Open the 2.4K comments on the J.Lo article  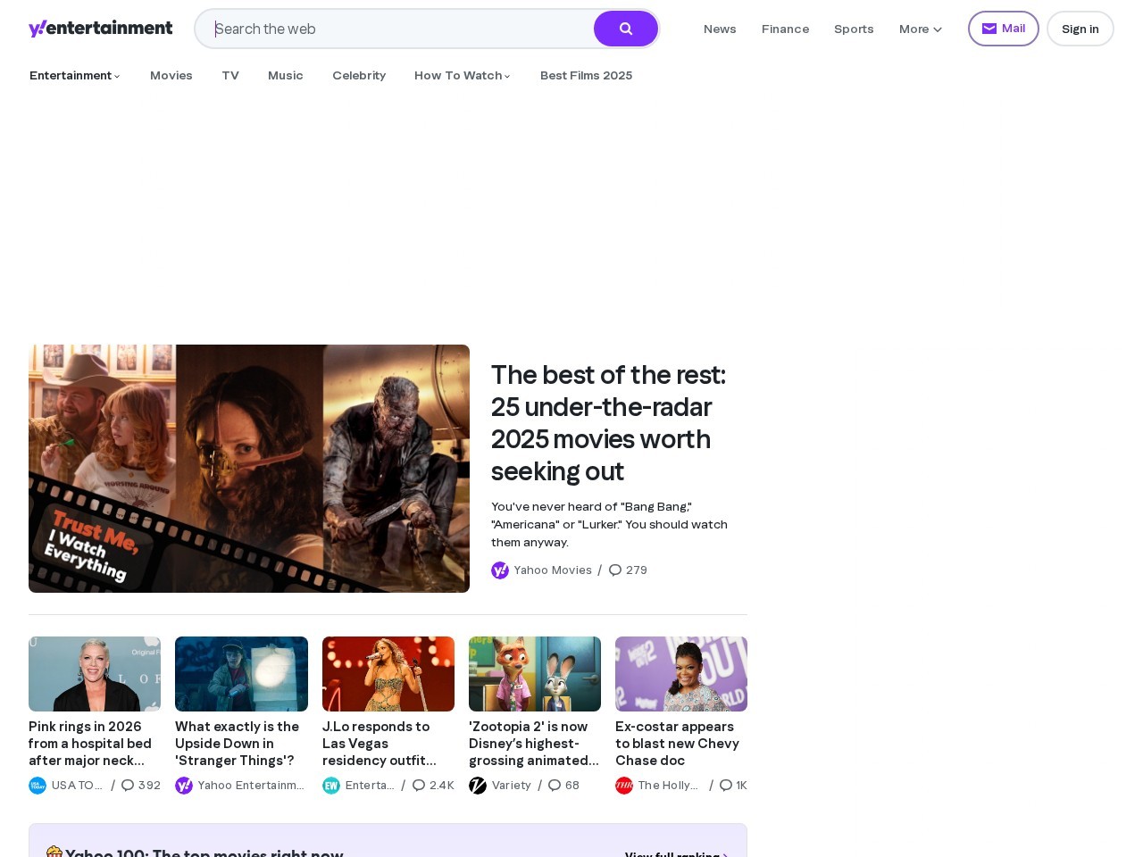tap(432, 786)
